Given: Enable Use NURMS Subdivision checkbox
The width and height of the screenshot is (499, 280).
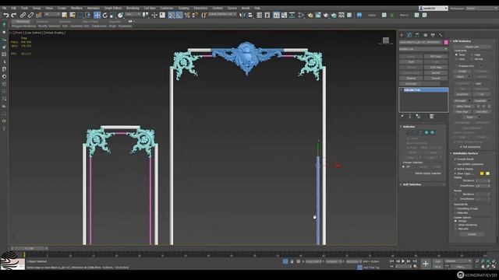Looking at the screenshot, I should [455, 164].
